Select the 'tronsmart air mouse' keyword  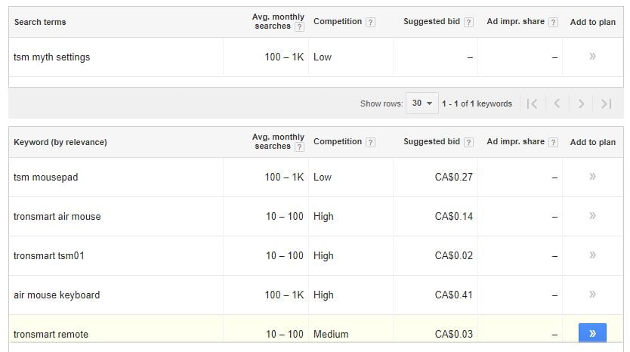[57, 217]
